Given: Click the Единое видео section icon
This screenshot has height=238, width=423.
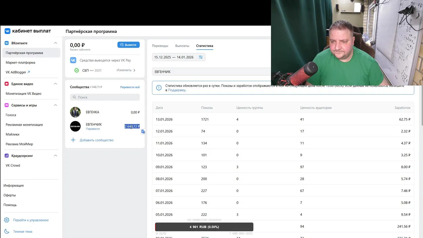Looking at the screenshot, I should coord(7,84).
